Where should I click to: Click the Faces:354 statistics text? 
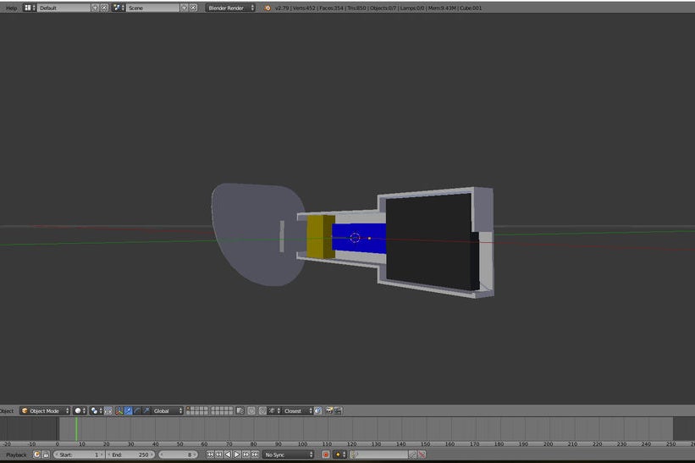332,8
